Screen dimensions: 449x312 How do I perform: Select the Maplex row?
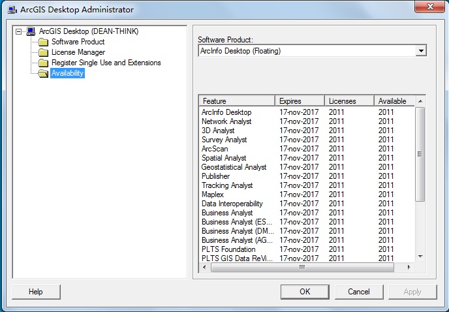pos(307,195)
